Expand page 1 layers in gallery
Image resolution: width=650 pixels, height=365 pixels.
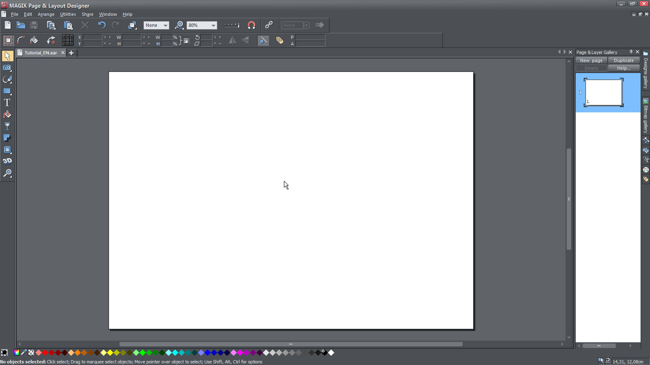[x=580, y=92]
